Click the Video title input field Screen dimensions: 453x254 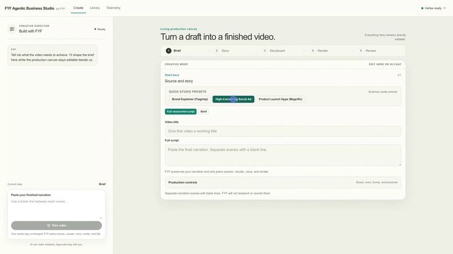pyautogui.click(x=283, y=131)
